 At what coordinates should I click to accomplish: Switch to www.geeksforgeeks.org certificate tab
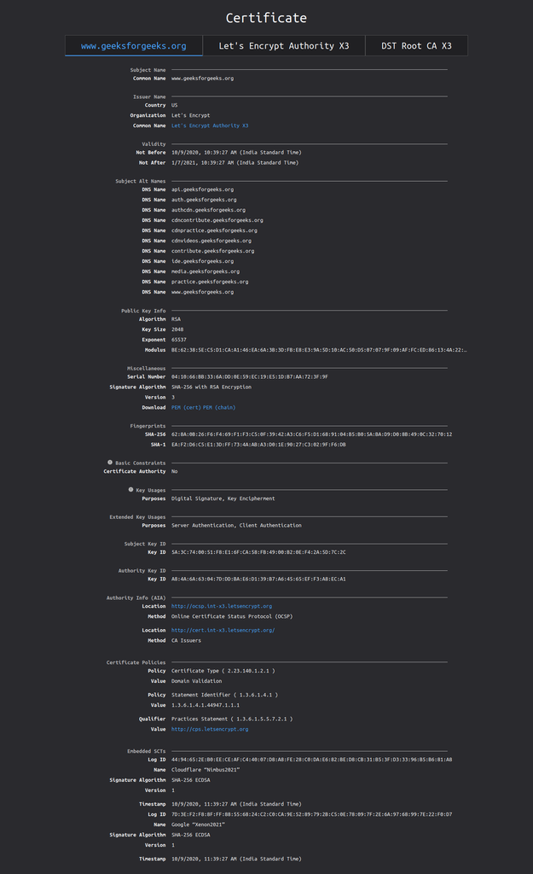coord(134,46)
